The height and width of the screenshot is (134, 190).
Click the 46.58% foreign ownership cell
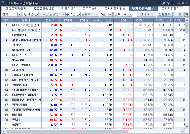point(108,95)
